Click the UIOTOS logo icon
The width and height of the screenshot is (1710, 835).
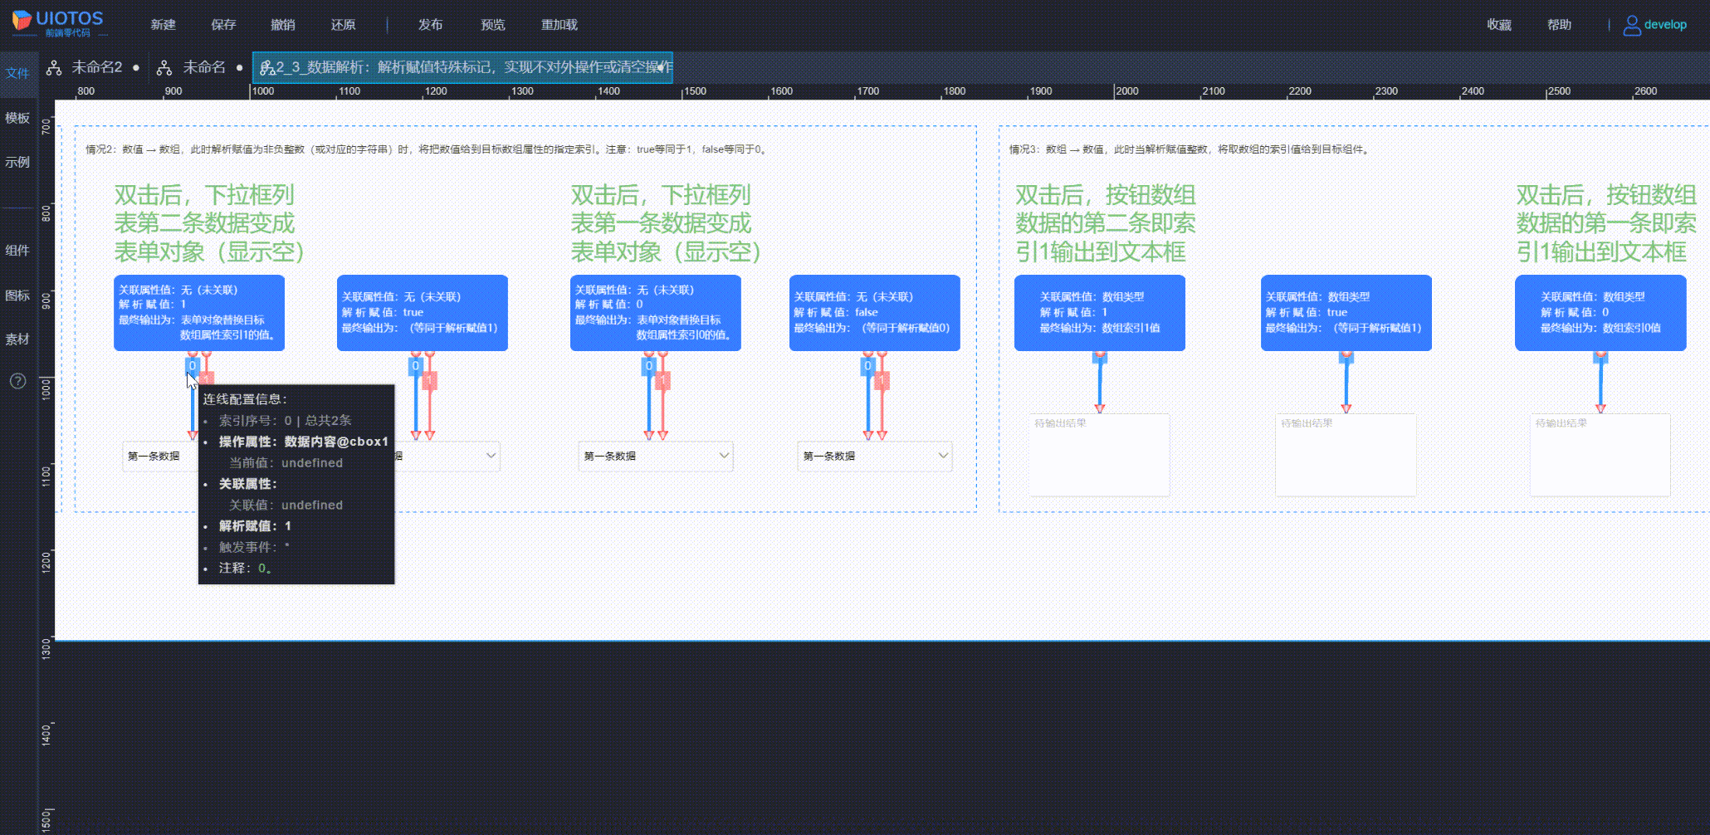22,20
